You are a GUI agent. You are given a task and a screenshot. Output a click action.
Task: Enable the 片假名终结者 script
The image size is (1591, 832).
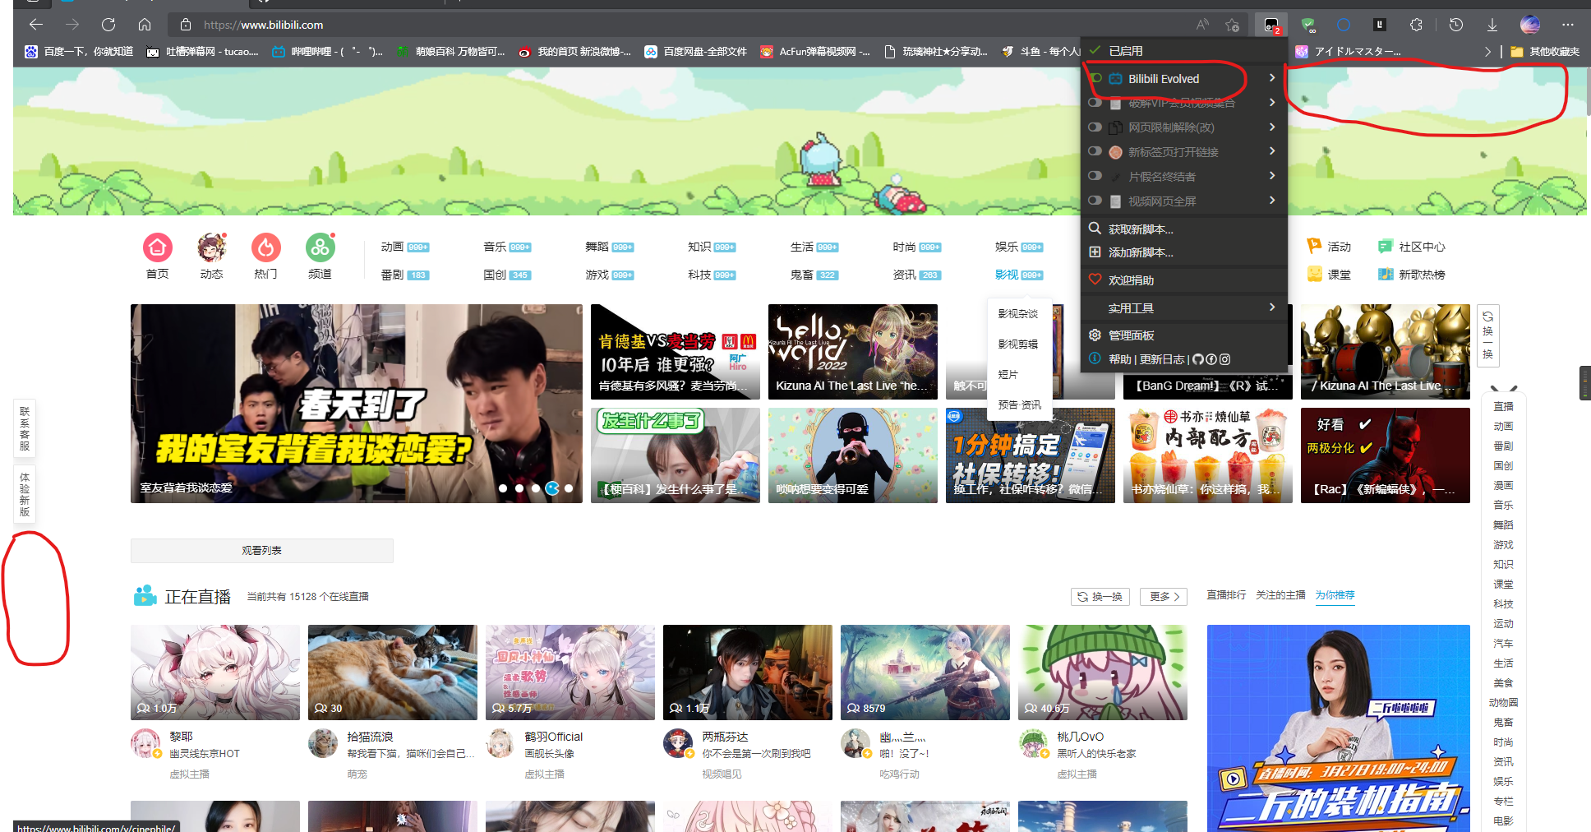point(1095,175)
